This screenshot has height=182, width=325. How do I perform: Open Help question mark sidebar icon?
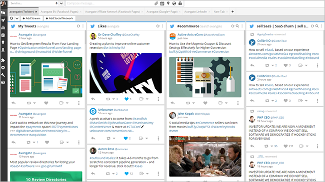3,82
